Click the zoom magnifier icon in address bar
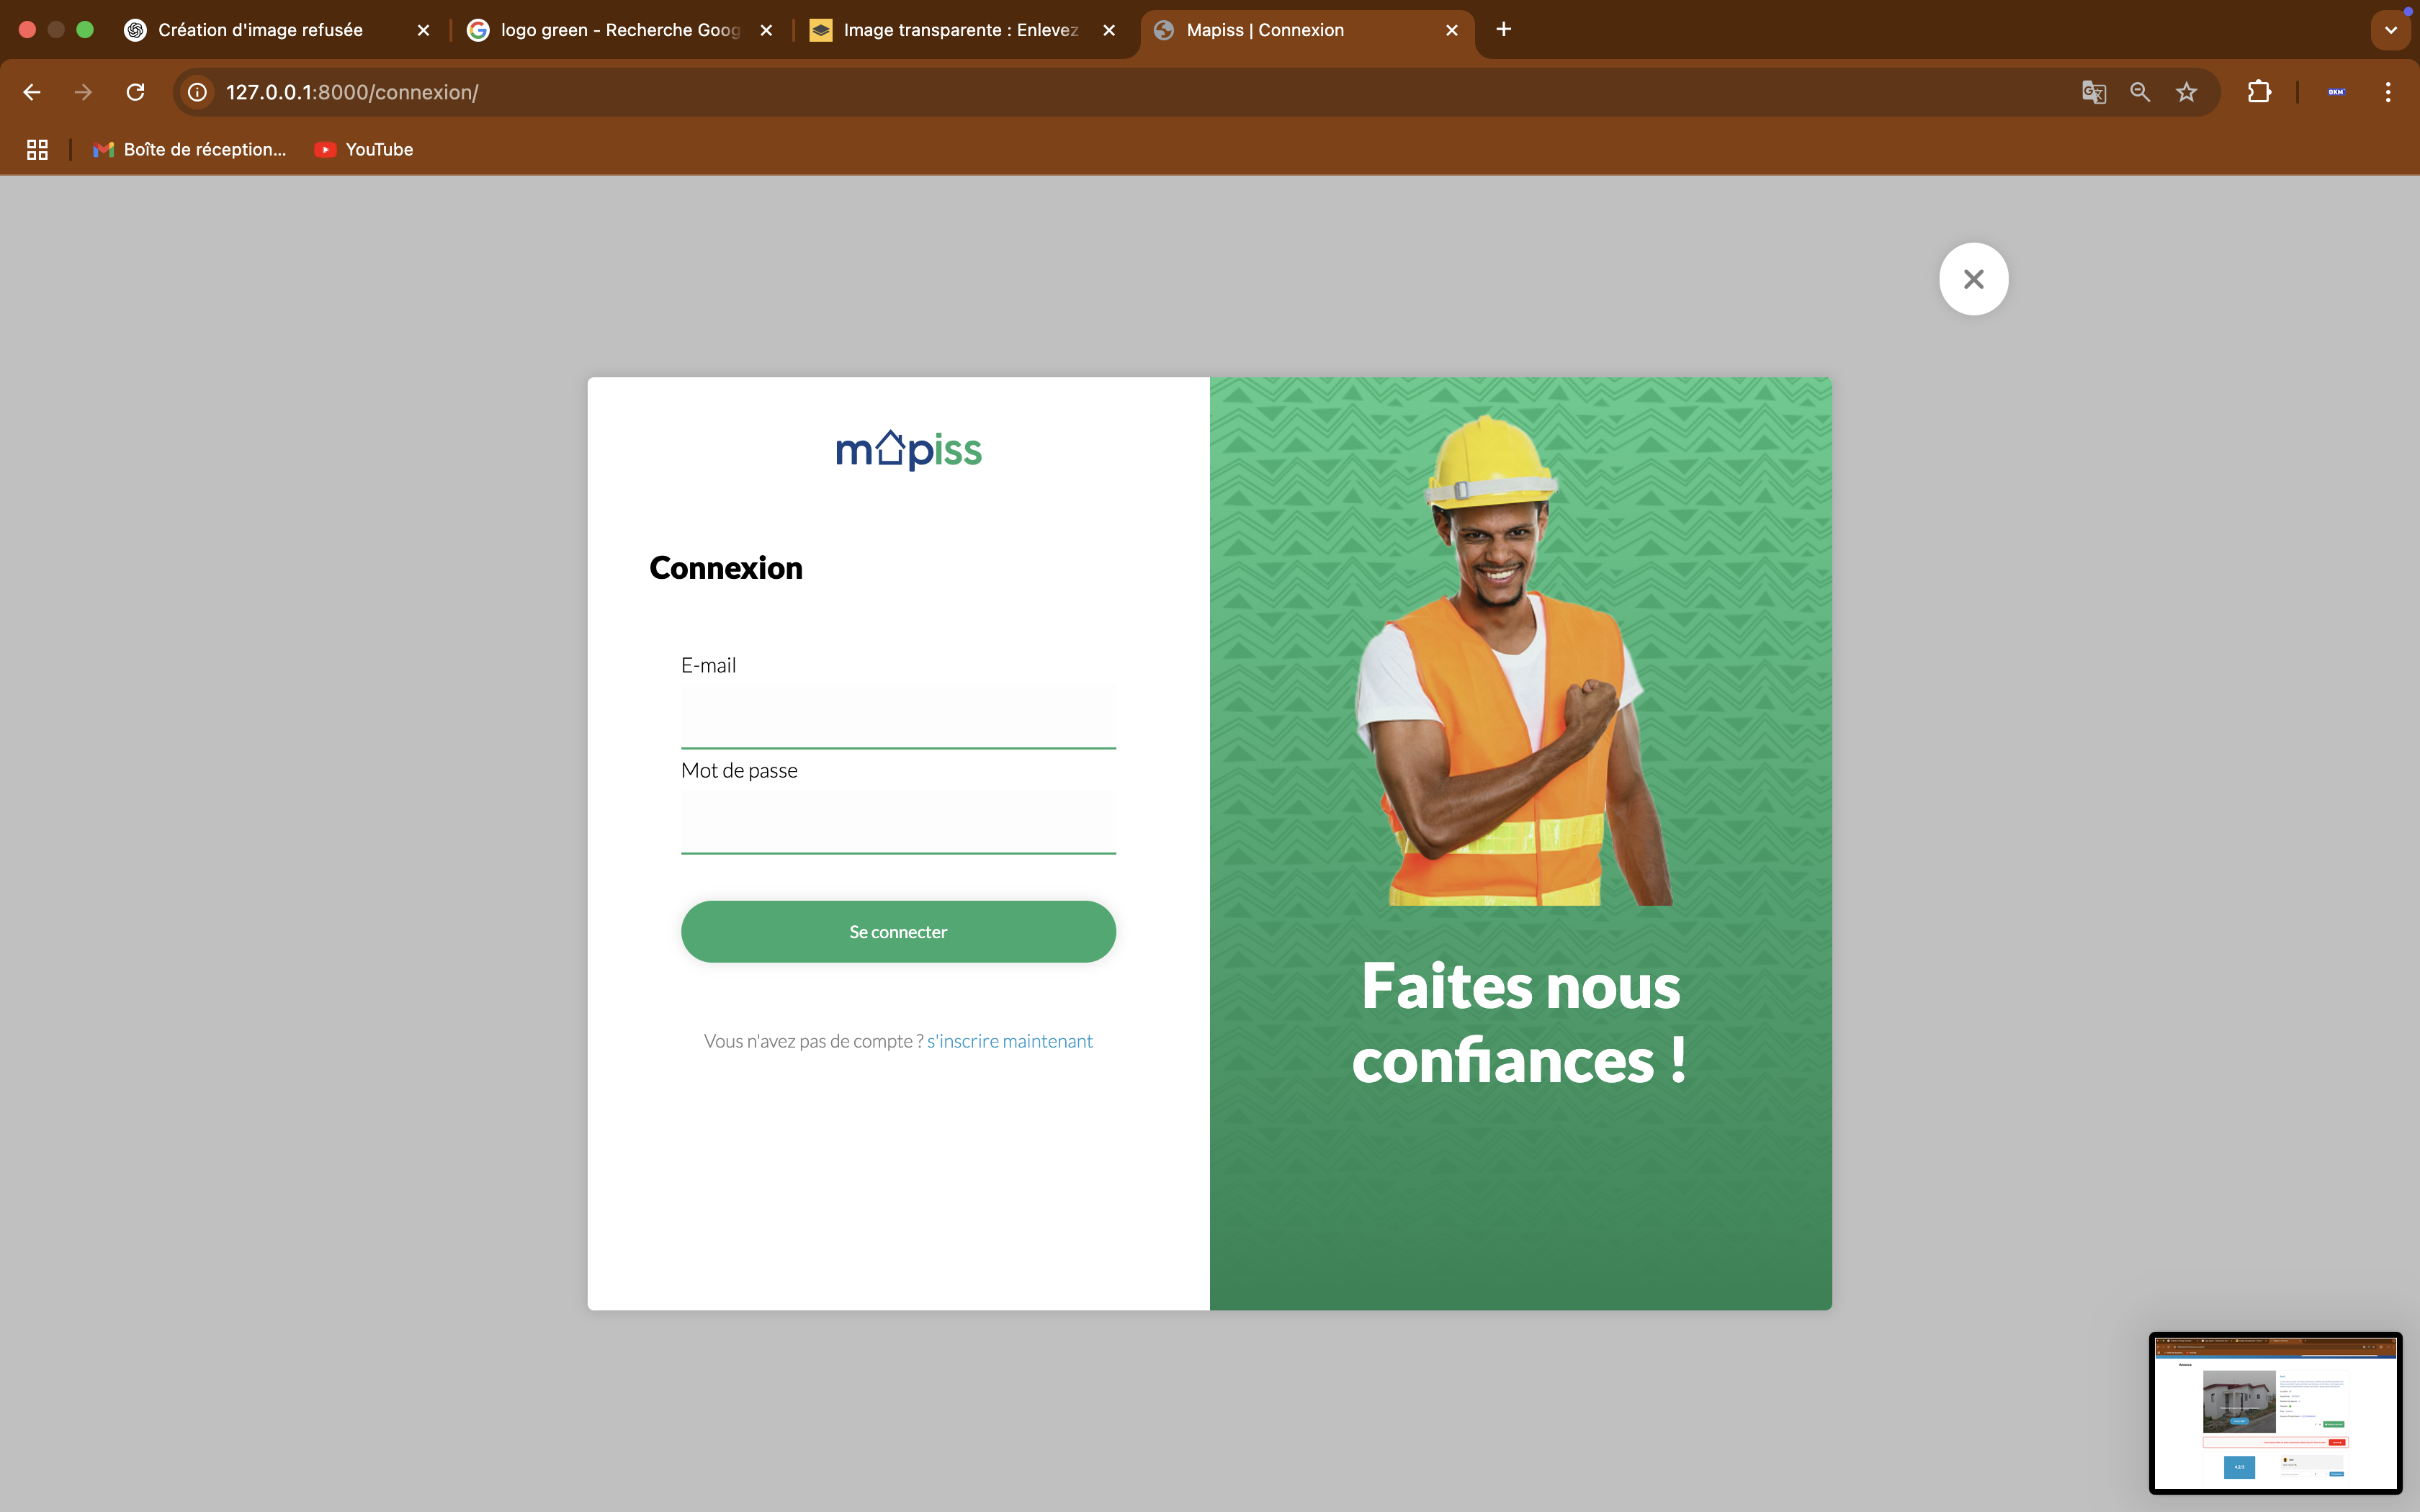The width and height of the screenshot is (2420, 1512). (2140, 92)
